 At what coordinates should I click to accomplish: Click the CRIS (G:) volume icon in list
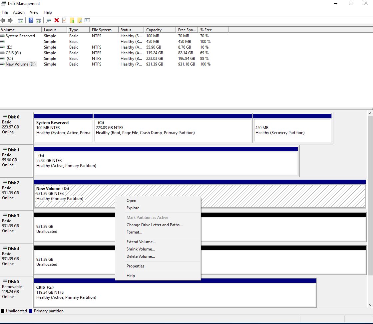2,53
